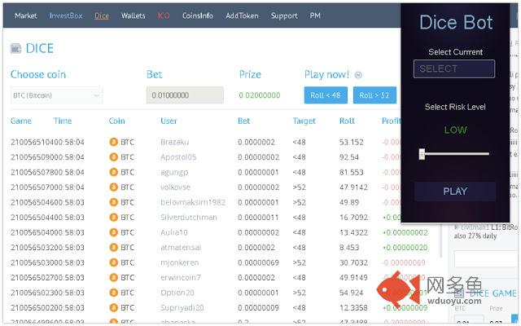This screenshot has width=521, height=326.
Task: Expand the BTC (Bitcoin) coin dropdown
Action: pos(56,95)
